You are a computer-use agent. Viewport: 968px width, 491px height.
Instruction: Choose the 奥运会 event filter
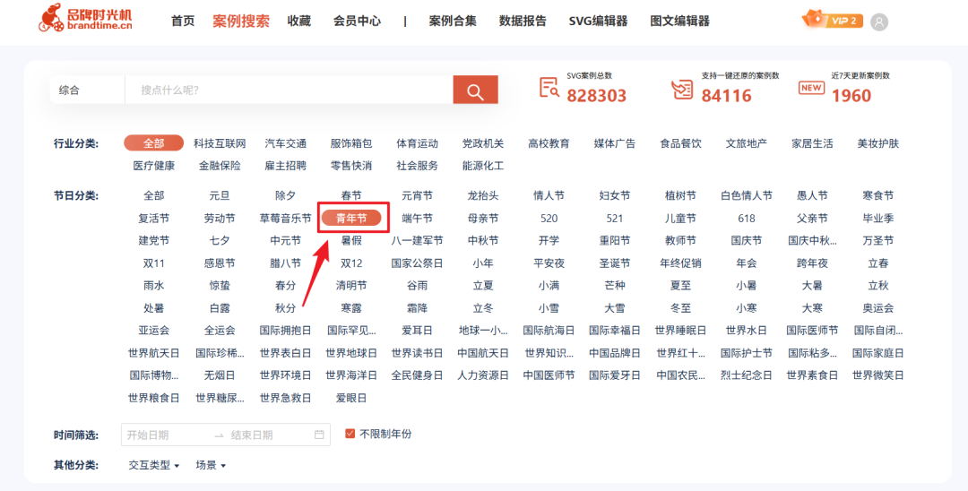878,308
